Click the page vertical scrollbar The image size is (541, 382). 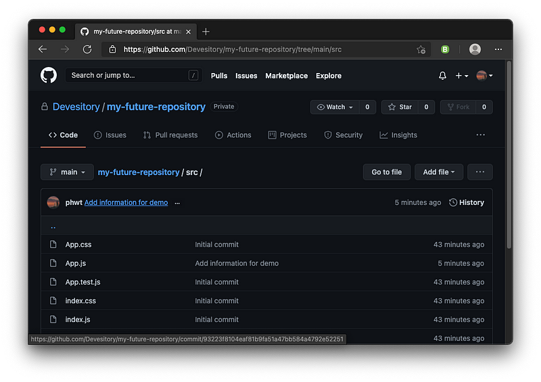(509, 154)
